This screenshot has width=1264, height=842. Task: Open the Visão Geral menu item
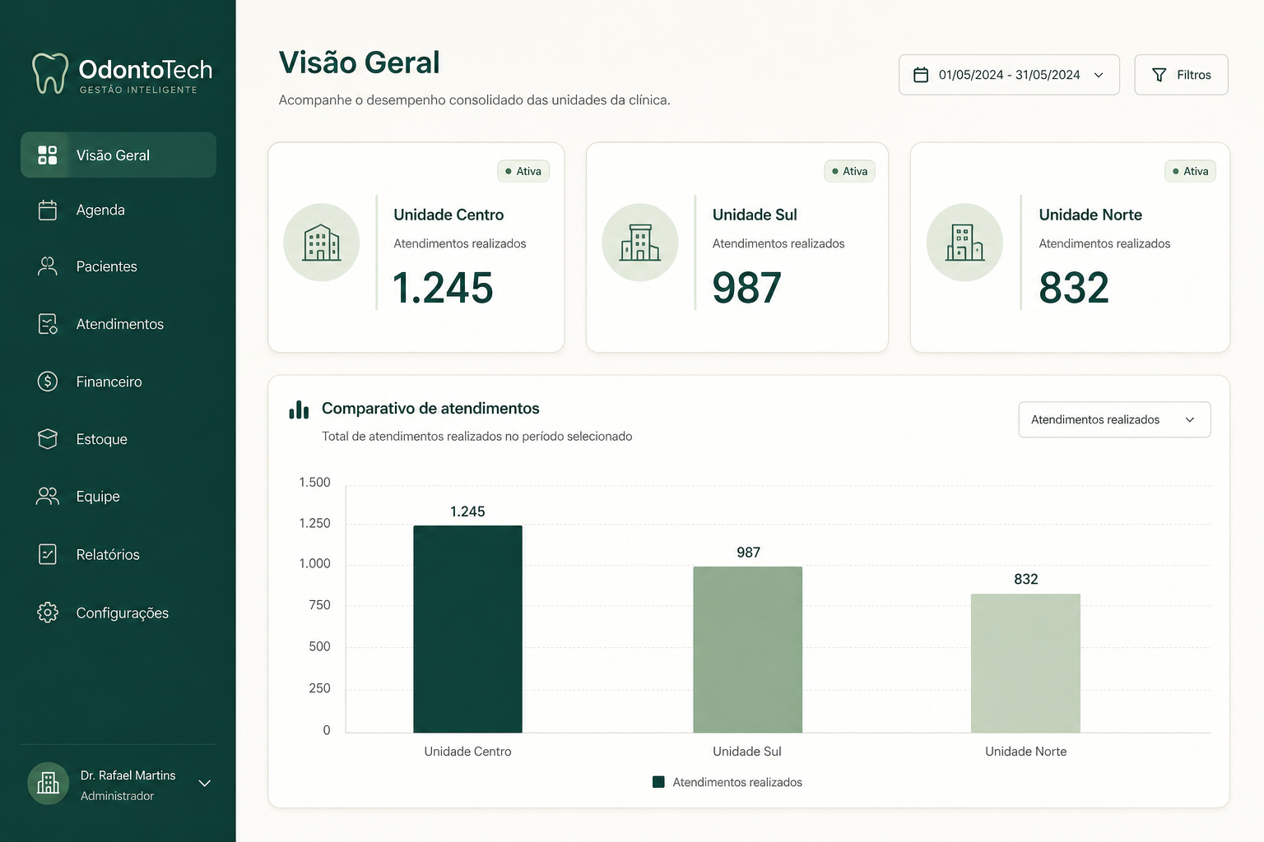118,155
